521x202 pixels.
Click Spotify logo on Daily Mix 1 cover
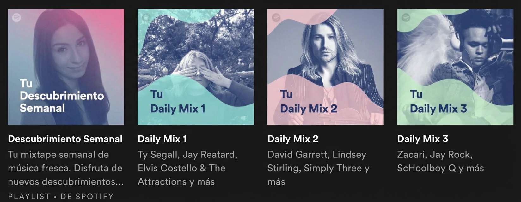tap(146, 17)
